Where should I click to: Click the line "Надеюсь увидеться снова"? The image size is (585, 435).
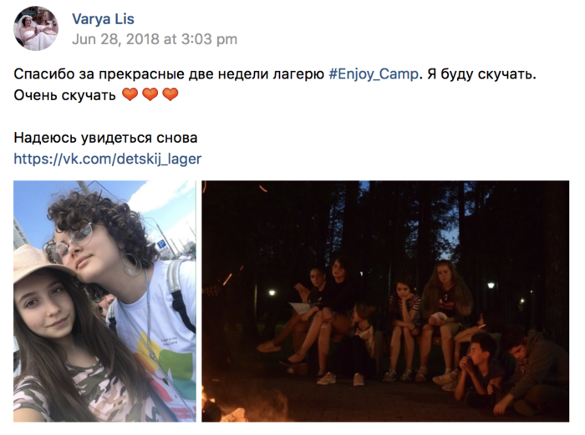(x=105, y=138)
